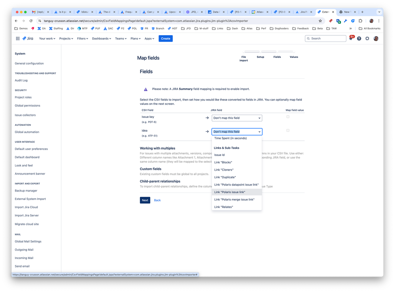Screen dimensions: 395x292
Task: Open the JIRA field dropdown for Issue key
Action: (x=237, y=118)
